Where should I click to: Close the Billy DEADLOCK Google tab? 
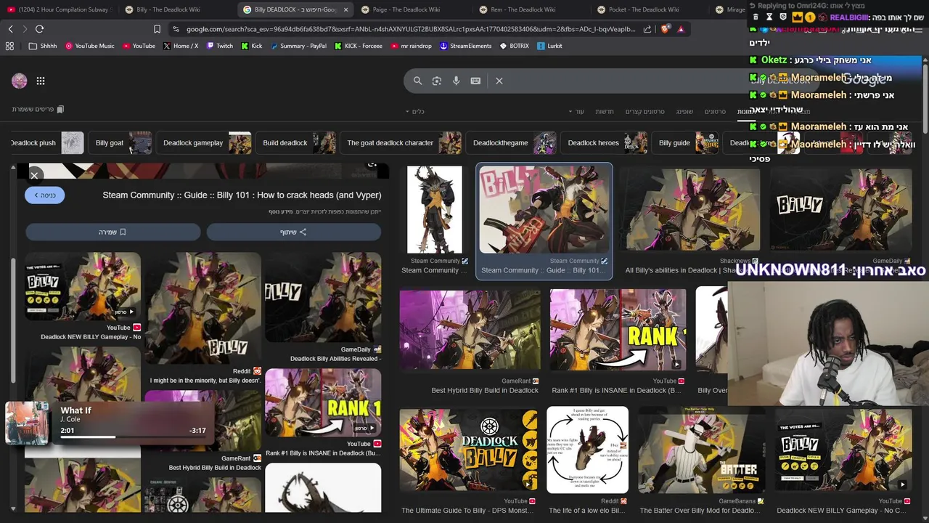pyautogui.click(x=345, y=9)
